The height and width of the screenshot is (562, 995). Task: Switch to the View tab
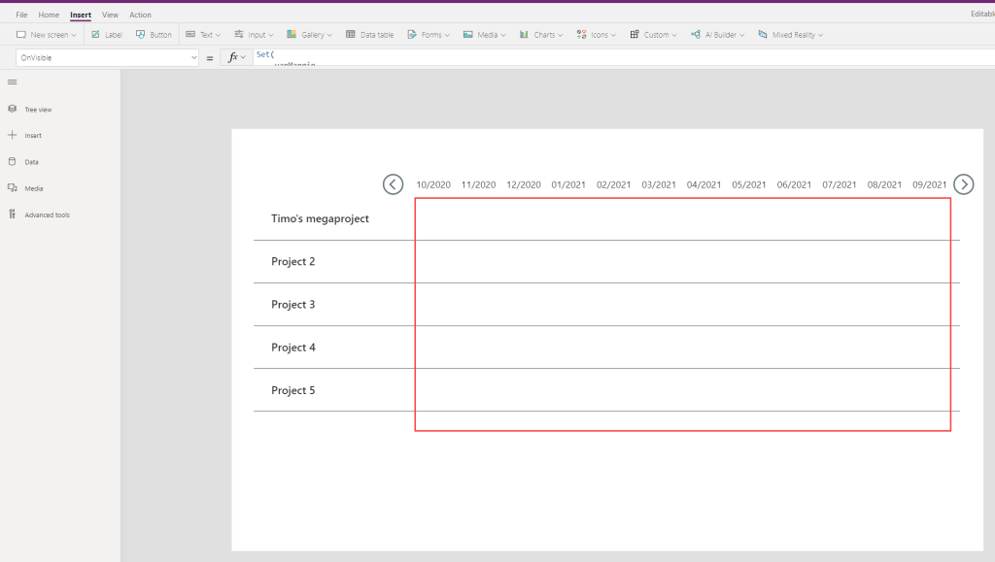point(110,15)
